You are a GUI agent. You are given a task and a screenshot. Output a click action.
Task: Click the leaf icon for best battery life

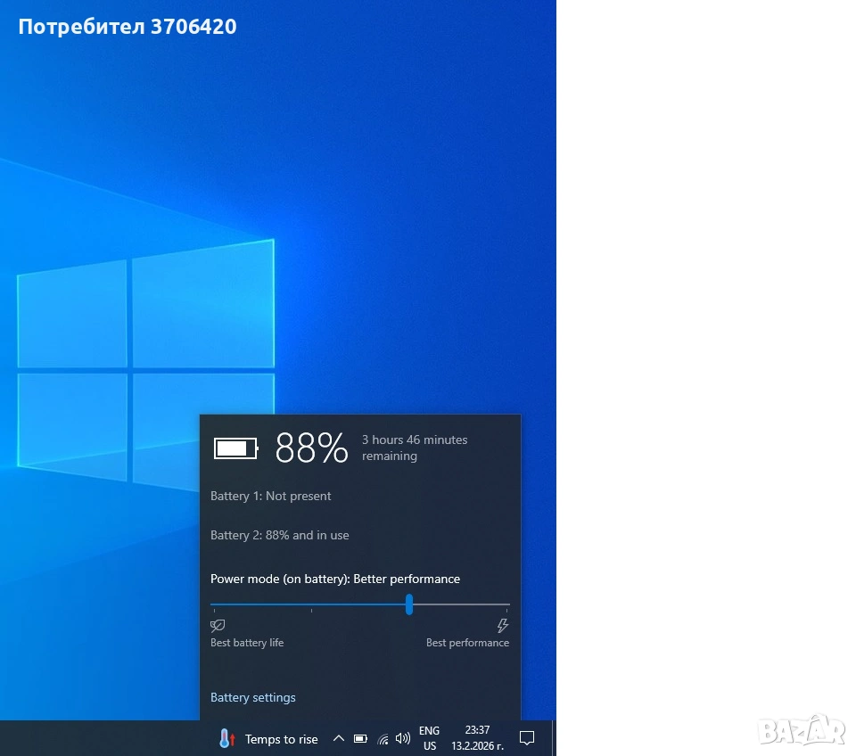[218, 626]
